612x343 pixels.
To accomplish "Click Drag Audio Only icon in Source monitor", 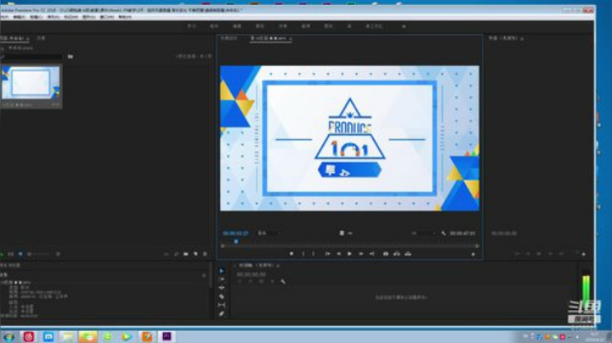I will (x=350, y=233).
